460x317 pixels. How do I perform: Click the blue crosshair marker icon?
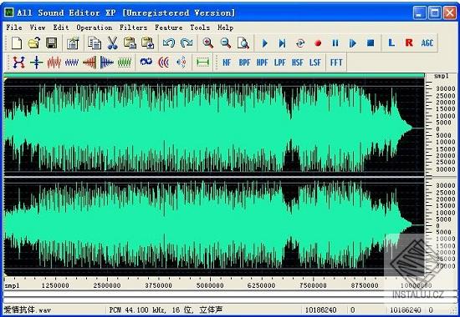pyautogui.click(x=36, y=62)
